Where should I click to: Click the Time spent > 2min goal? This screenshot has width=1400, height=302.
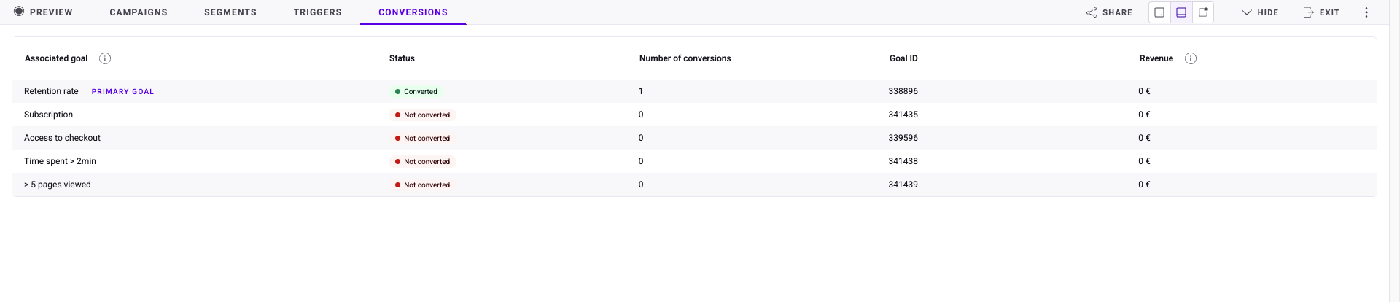(60, 161)
